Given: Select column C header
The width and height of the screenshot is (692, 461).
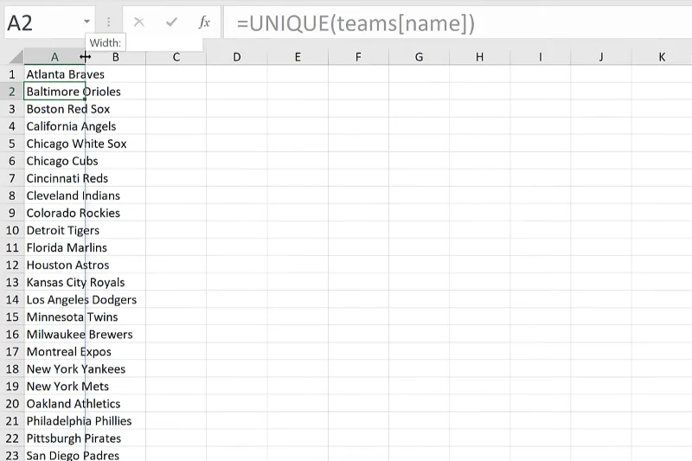Looking at the screenshot, I should point(176,57).
